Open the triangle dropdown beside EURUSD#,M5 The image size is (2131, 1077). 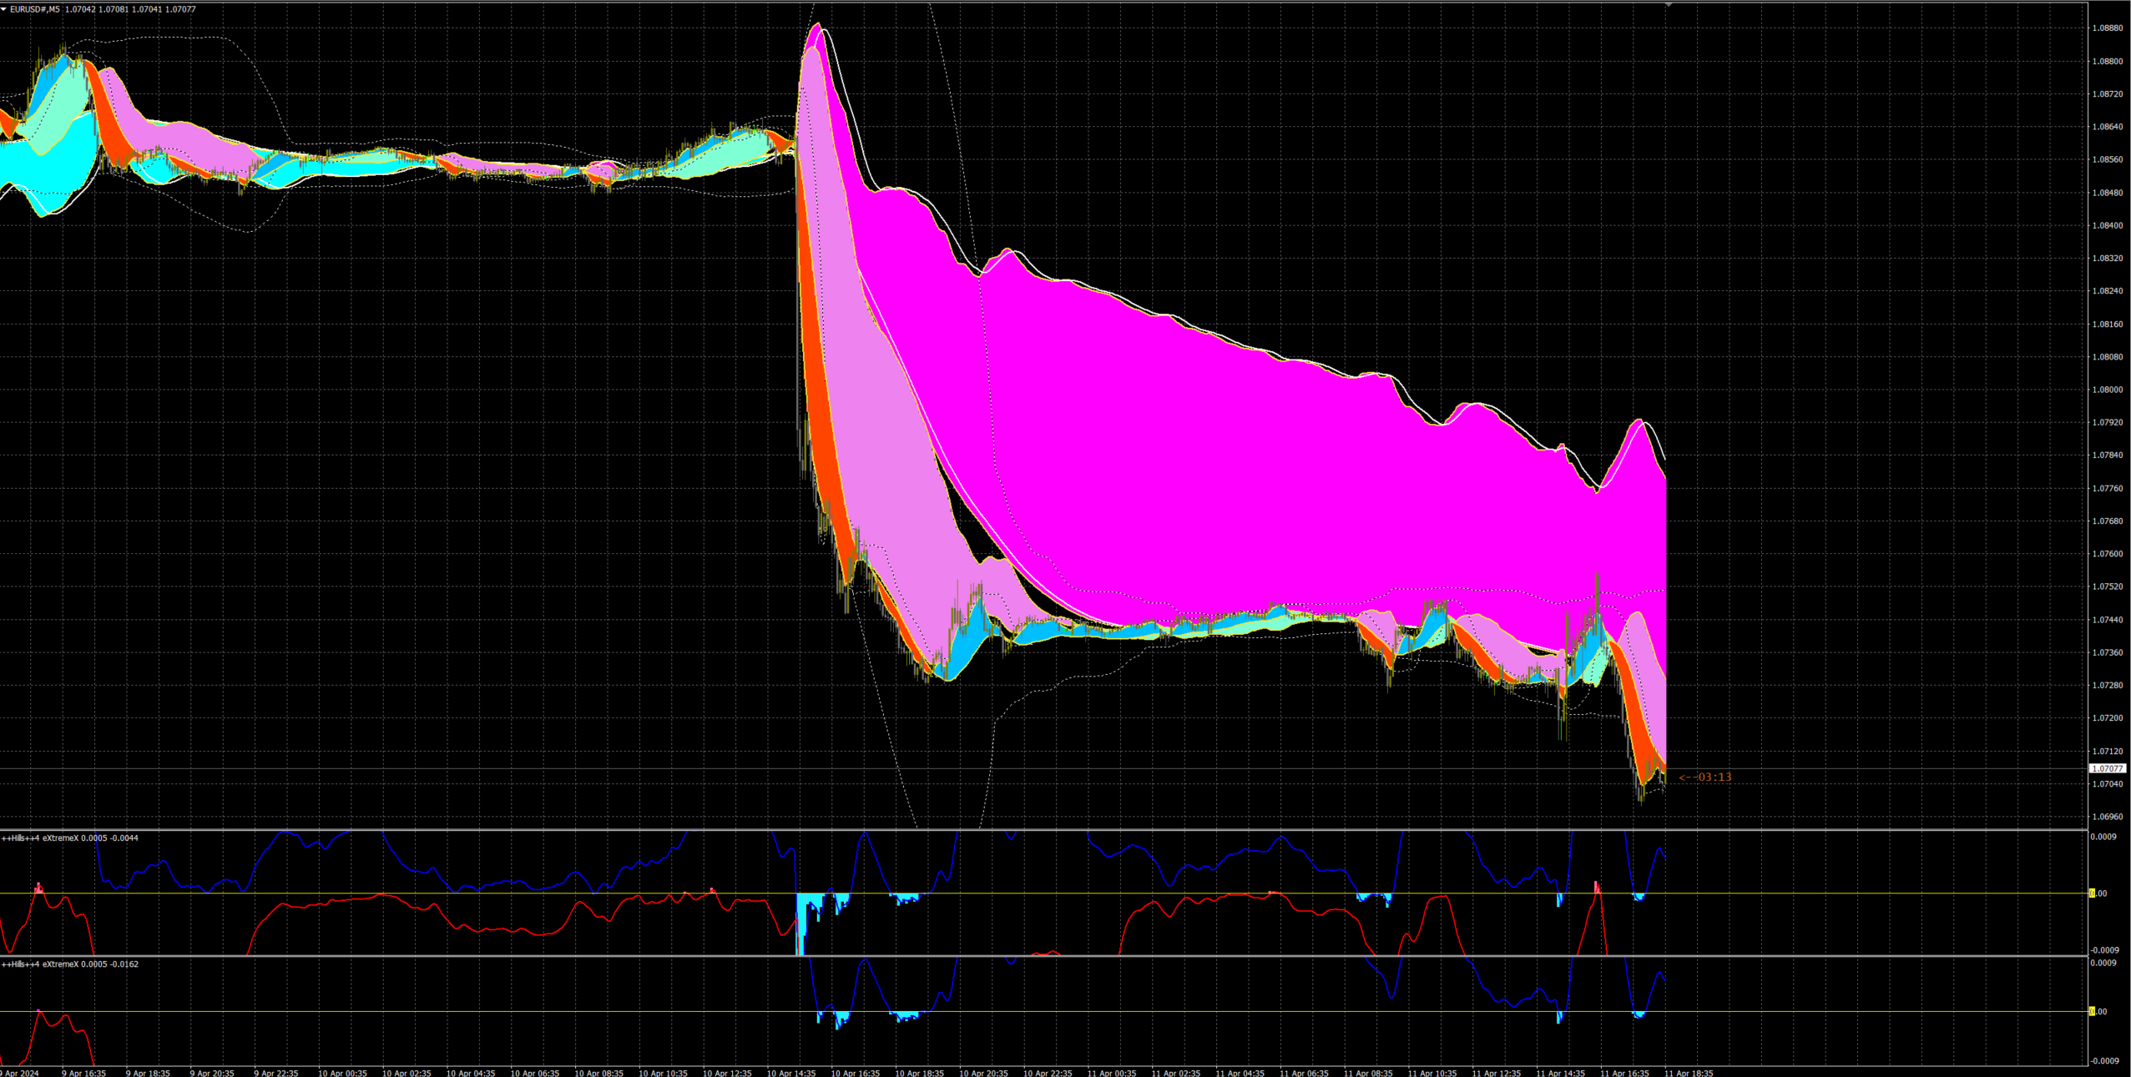tap(4, 9)
